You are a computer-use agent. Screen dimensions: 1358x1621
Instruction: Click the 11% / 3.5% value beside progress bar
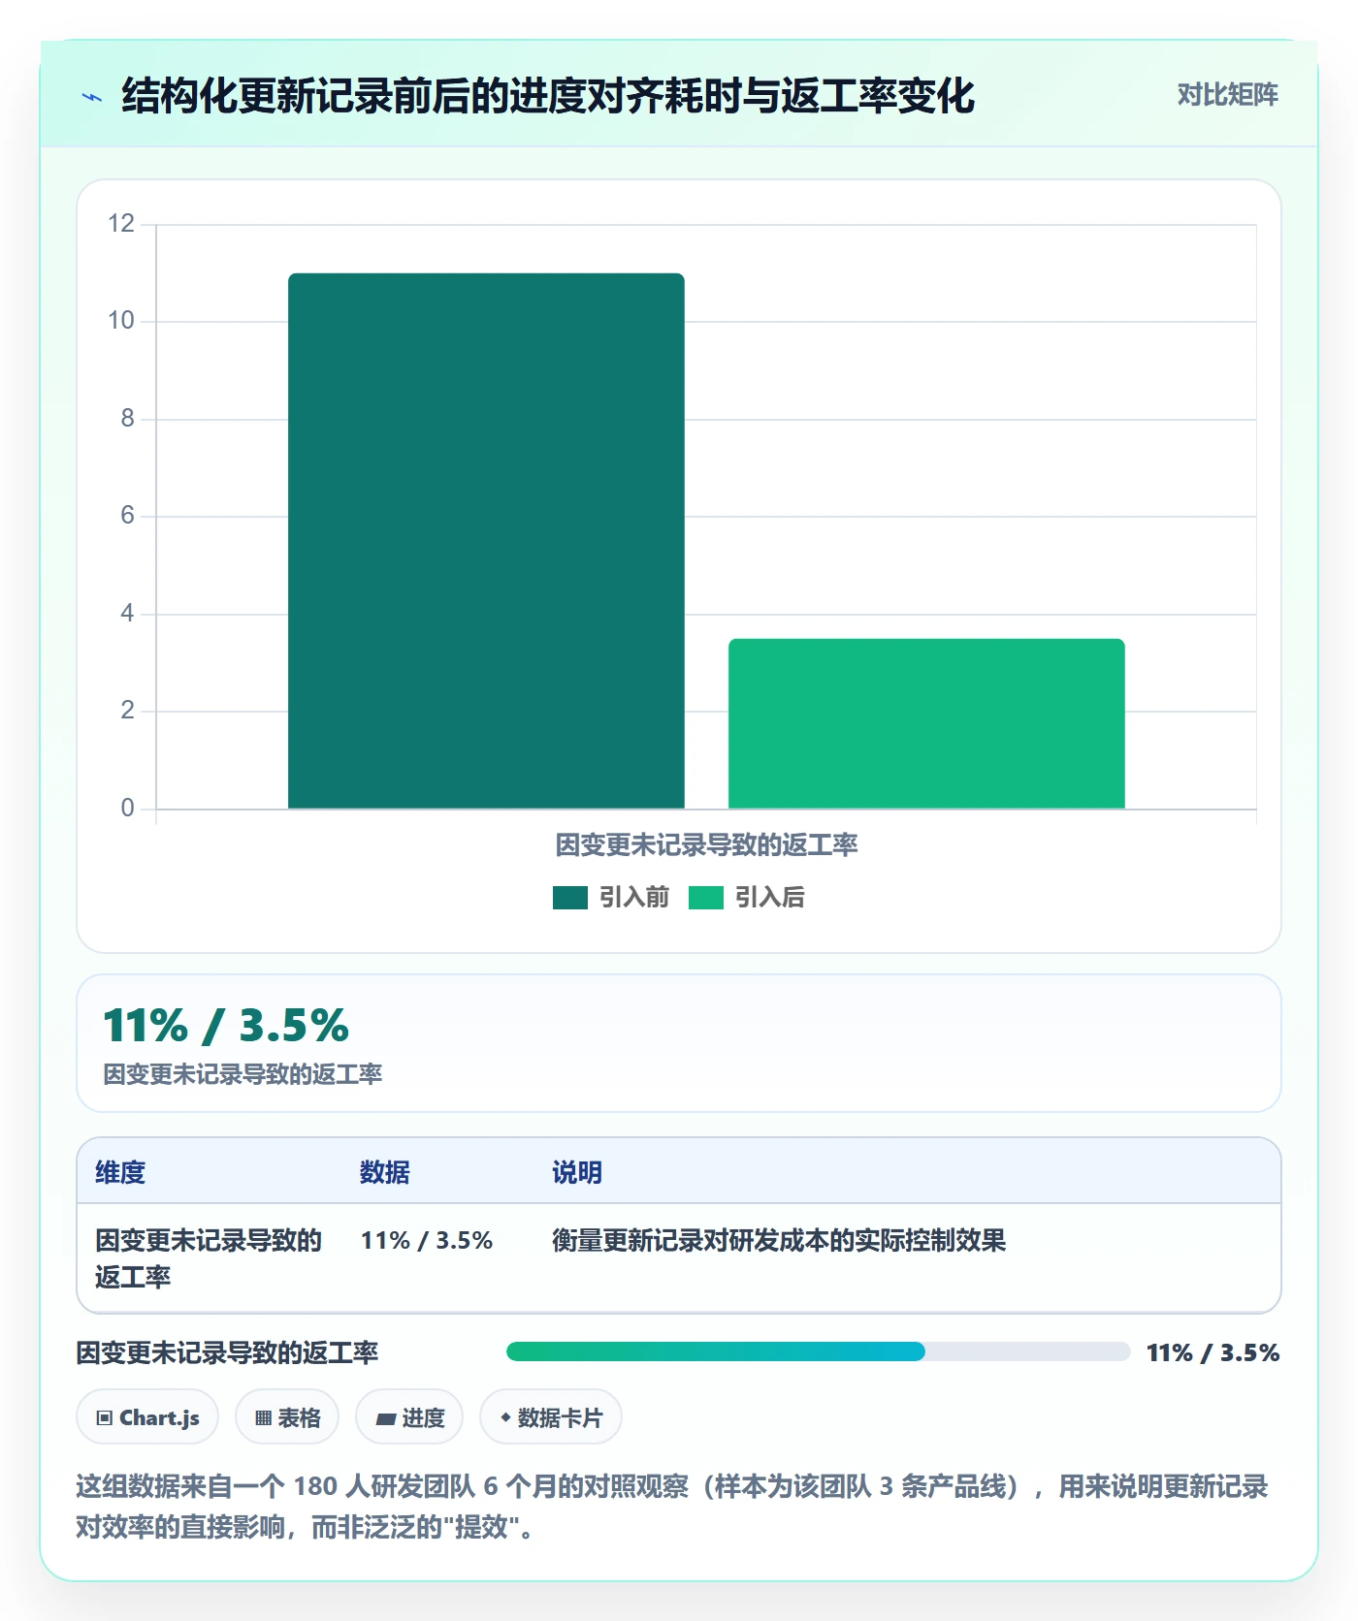tap(1212, 1352)
